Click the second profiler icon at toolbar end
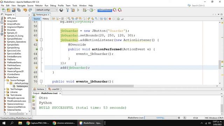This screenshot has height=126, width=224. (120, 10)
